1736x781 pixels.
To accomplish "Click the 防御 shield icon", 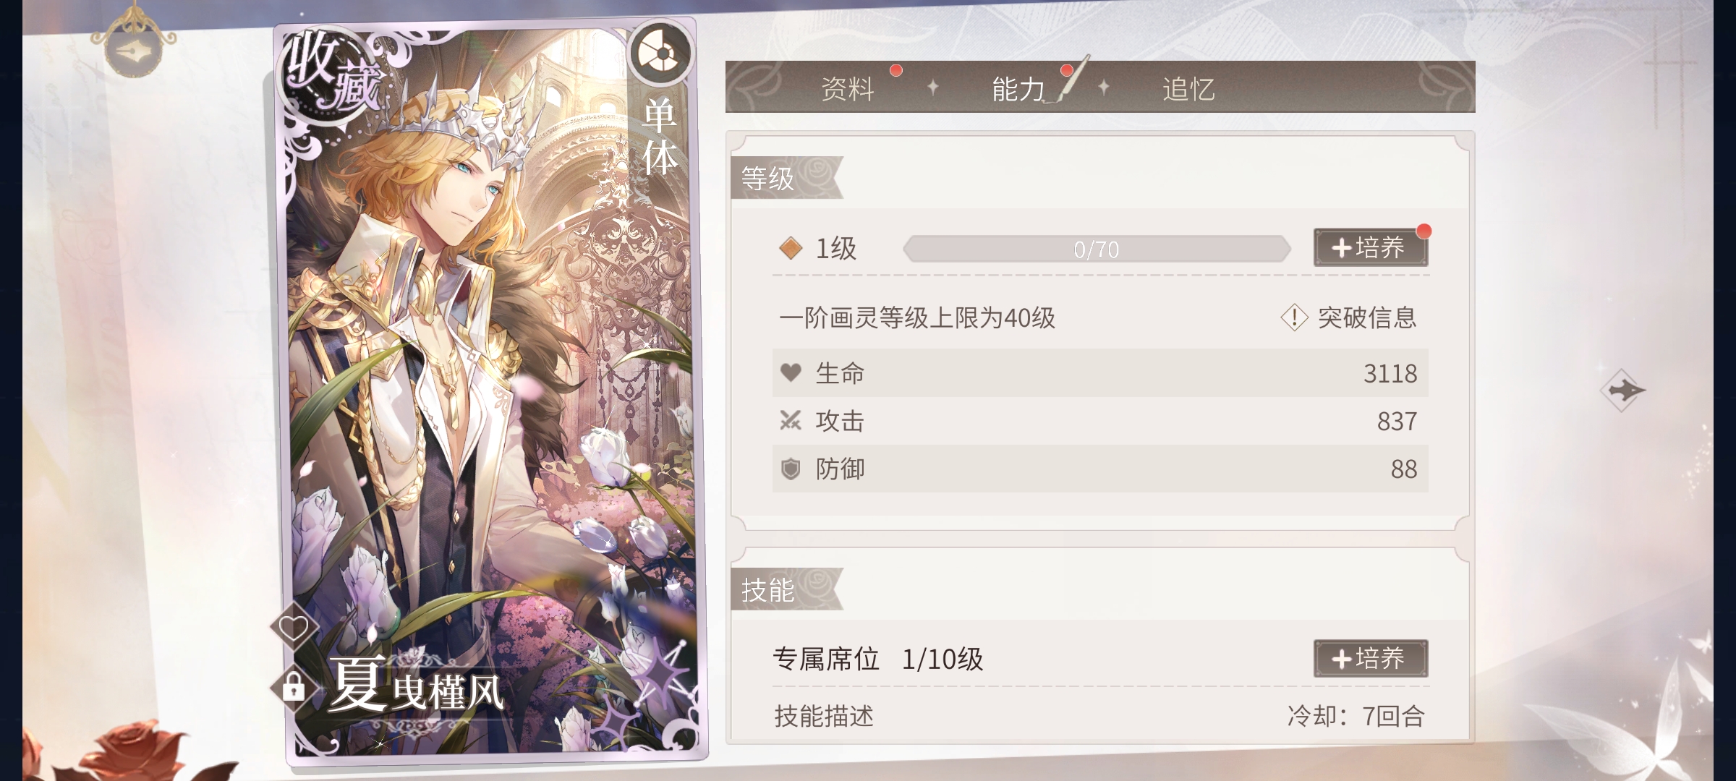I will tap(791, 469).
